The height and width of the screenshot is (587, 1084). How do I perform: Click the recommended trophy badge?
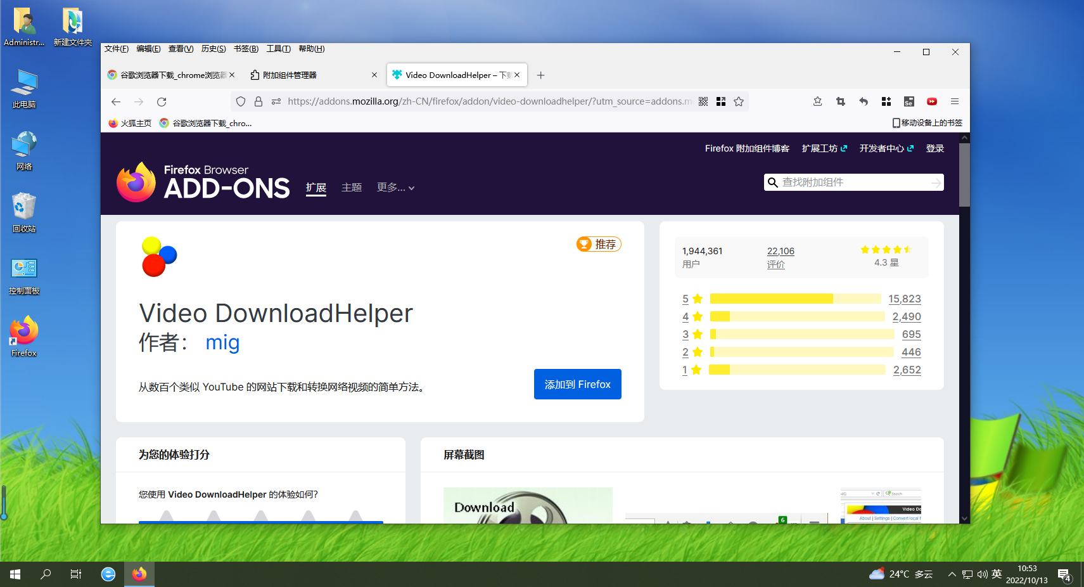point(599,244)
